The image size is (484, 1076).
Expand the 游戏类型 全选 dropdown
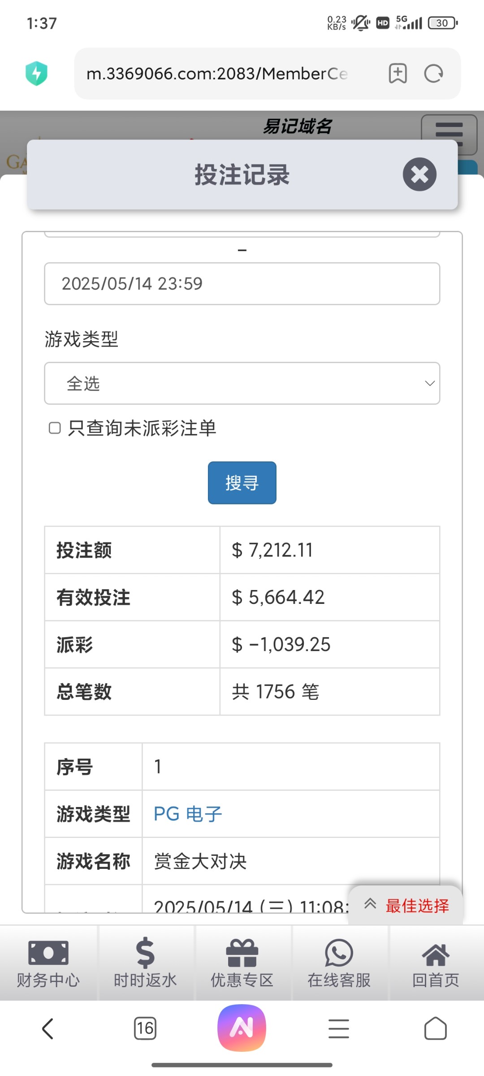(x=242, y=383)
